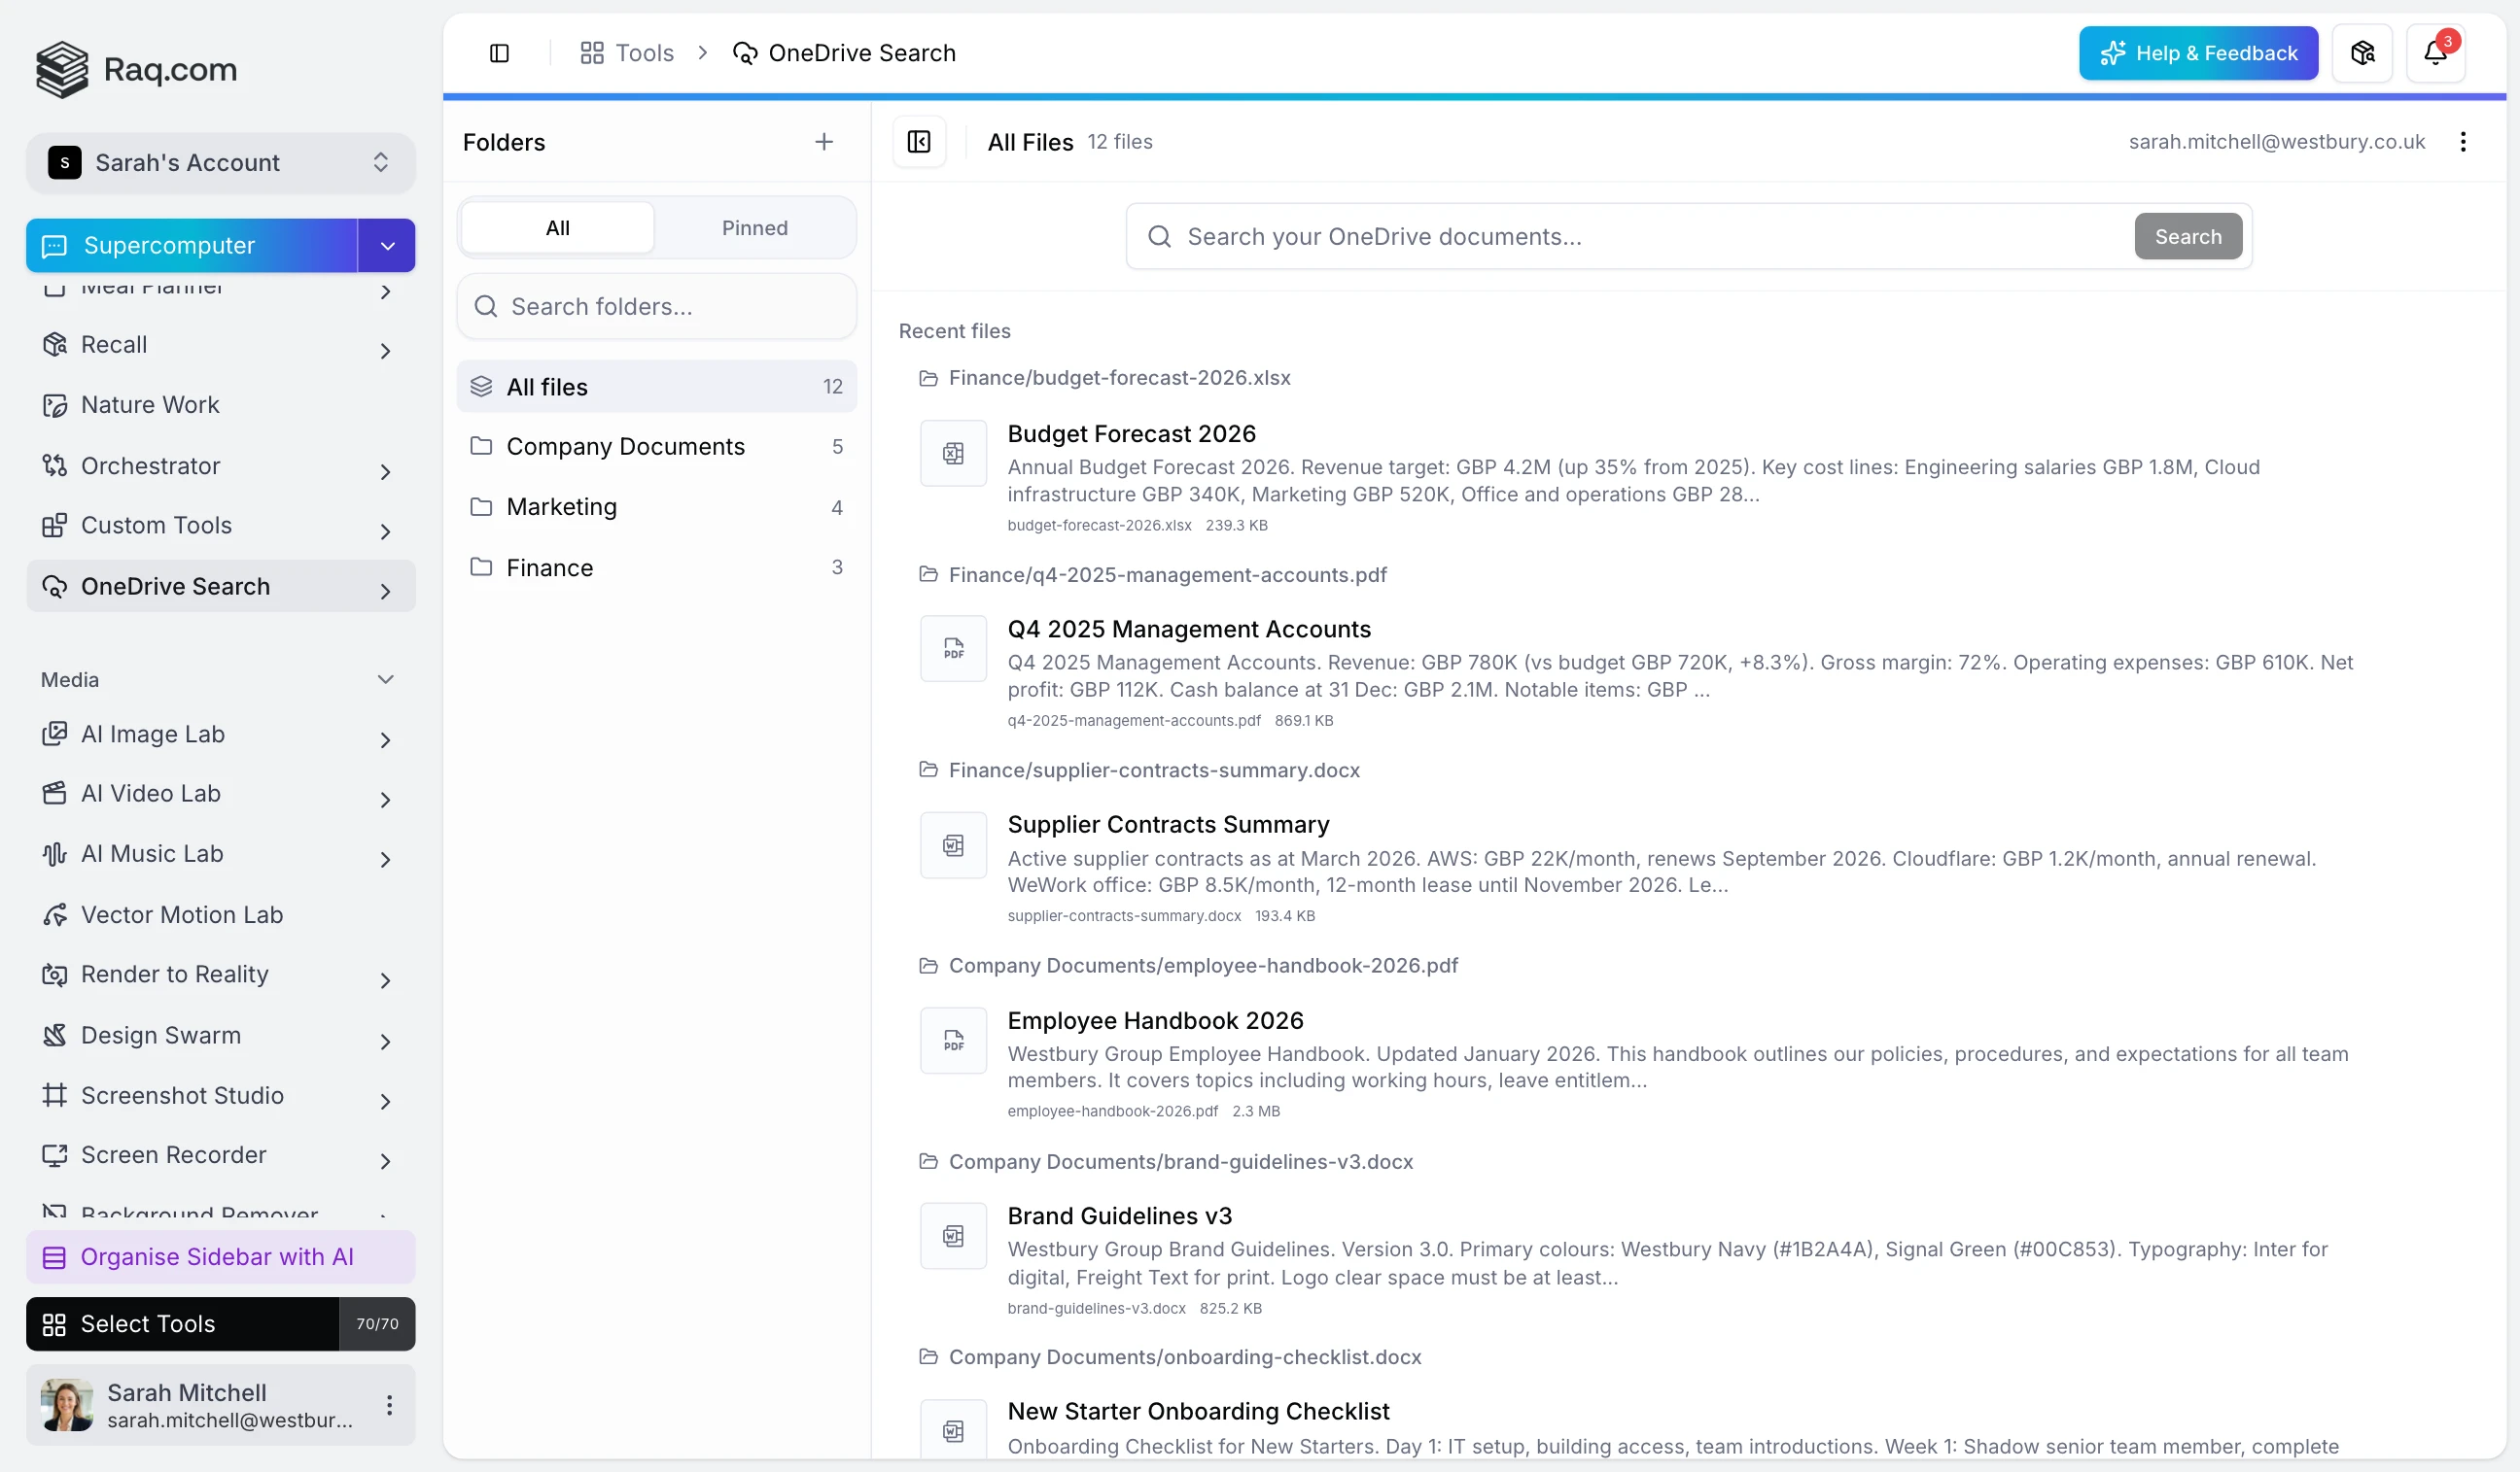Open the Company Documents folder
Viewport: 2520px width, 1472px height.
[x=656, y=447]
